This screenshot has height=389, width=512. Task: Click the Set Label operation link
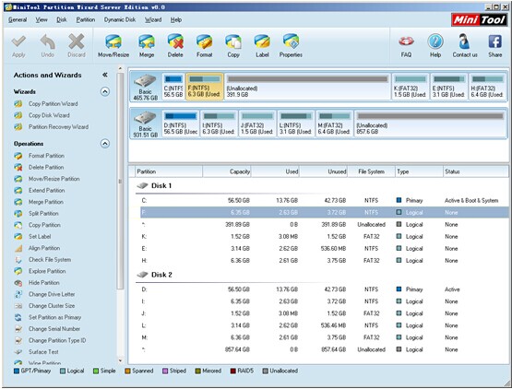tap(40, 236)
